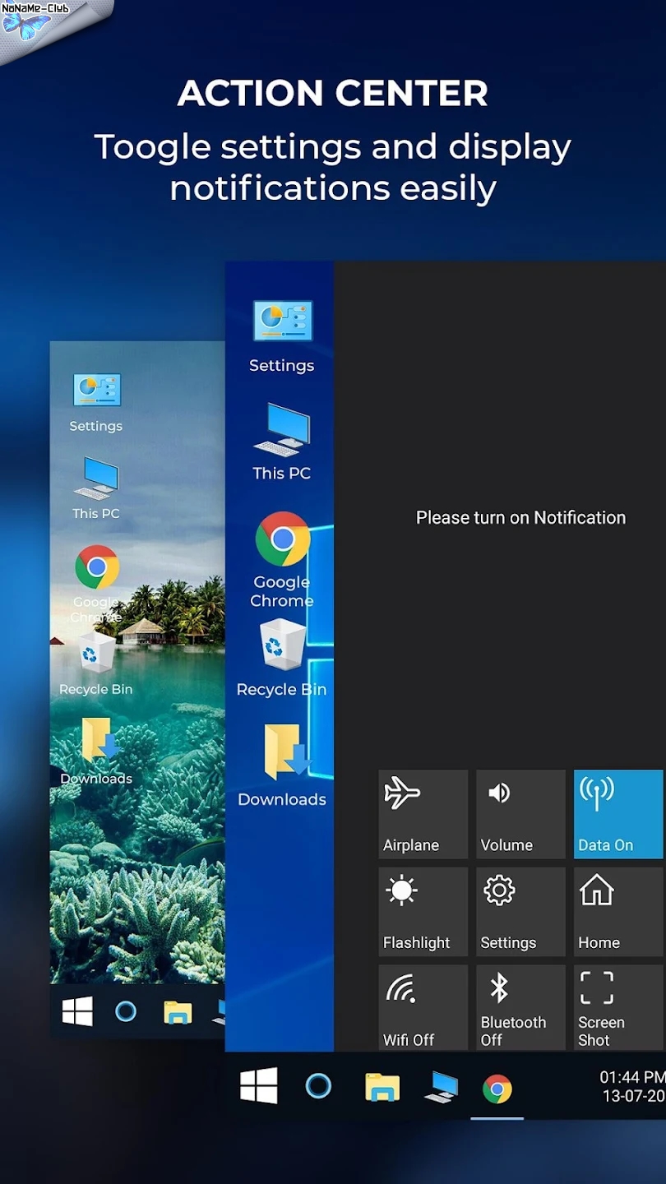Open This PC icon on front taskbar
This screenshot has width=666, height=1184.
click(441, 1088)
